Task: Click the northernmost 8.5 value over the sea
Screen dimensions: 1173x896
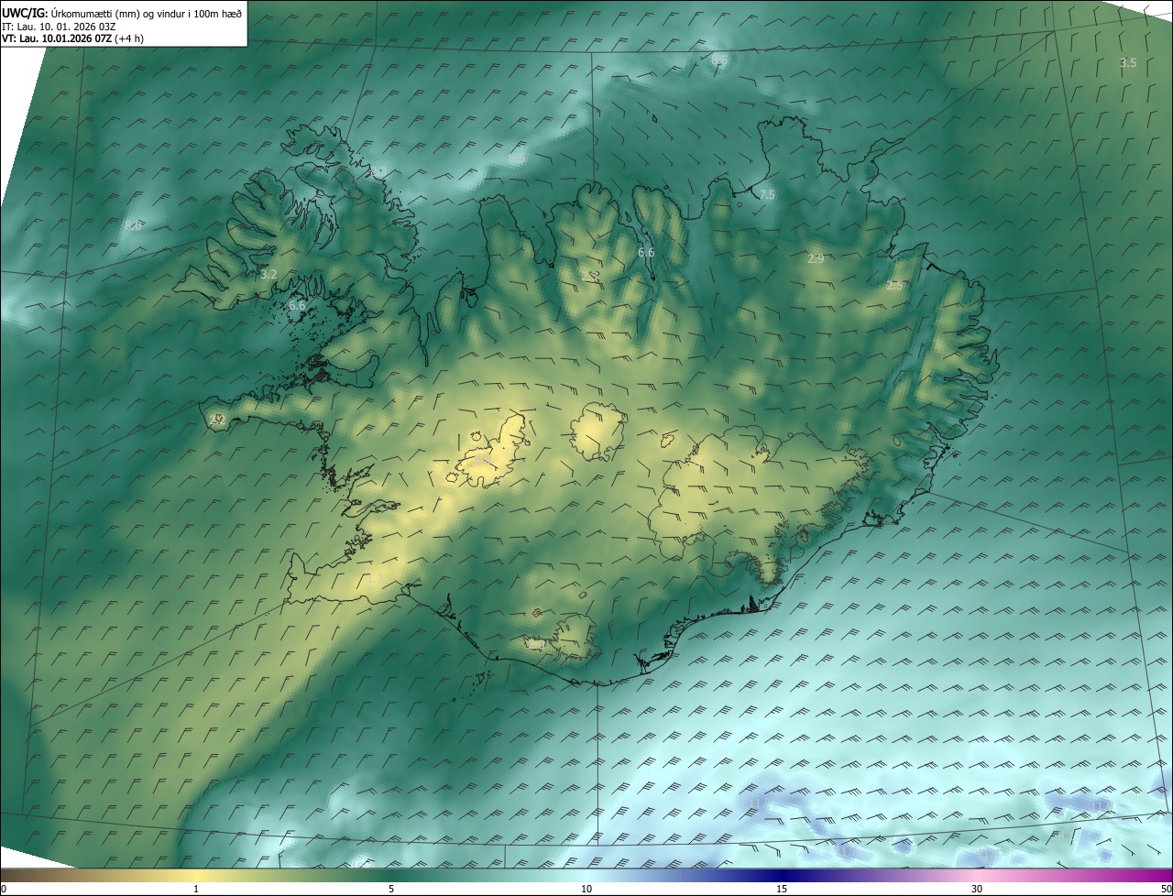Action: click(x=719, y=60)
